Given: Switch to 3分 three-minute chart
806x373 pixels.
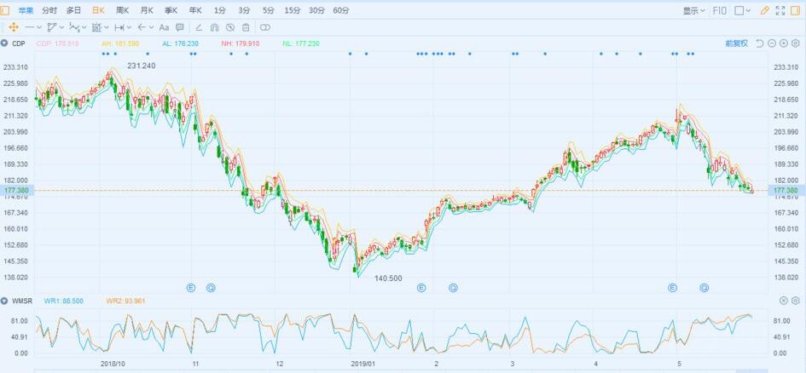Looking at the screenshot, I should (x=244, y=10).
